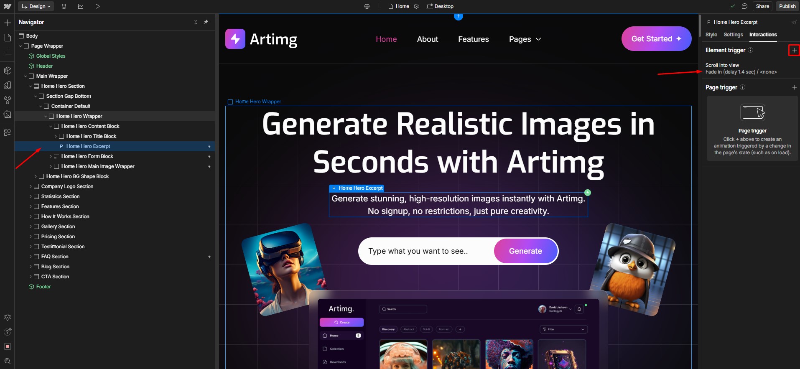Click the Home Hero Wrapper canvas label
The image size is (800, 369).
(x=254, y=102)
